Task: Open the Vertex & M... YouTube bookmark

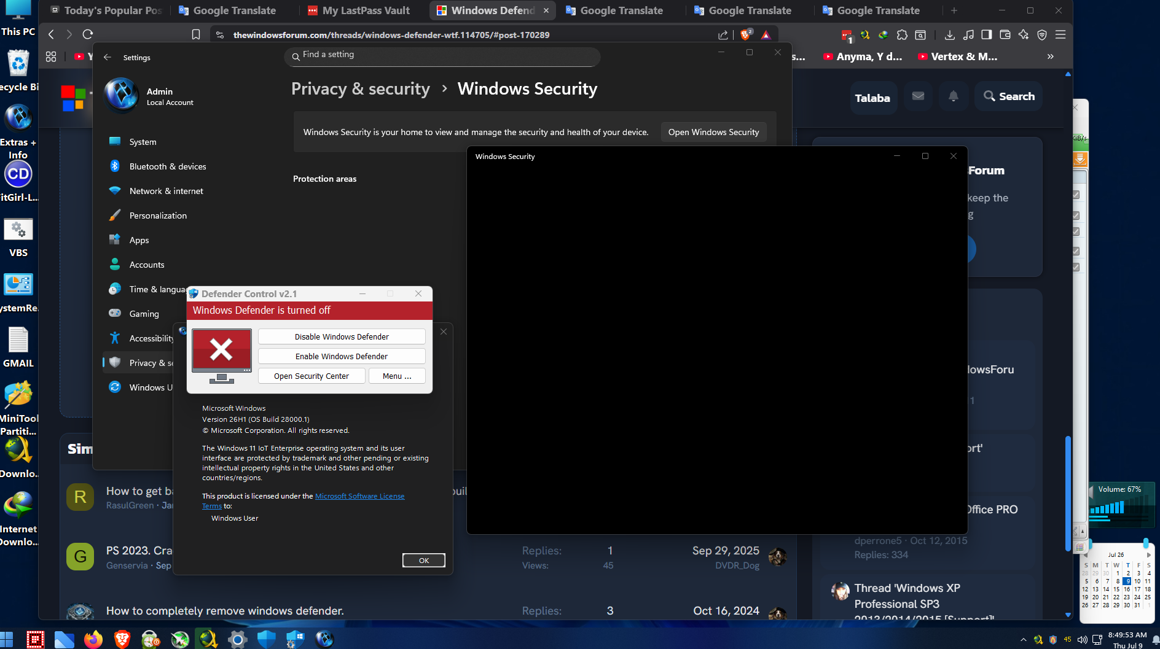Action: (x=957, y=56)
